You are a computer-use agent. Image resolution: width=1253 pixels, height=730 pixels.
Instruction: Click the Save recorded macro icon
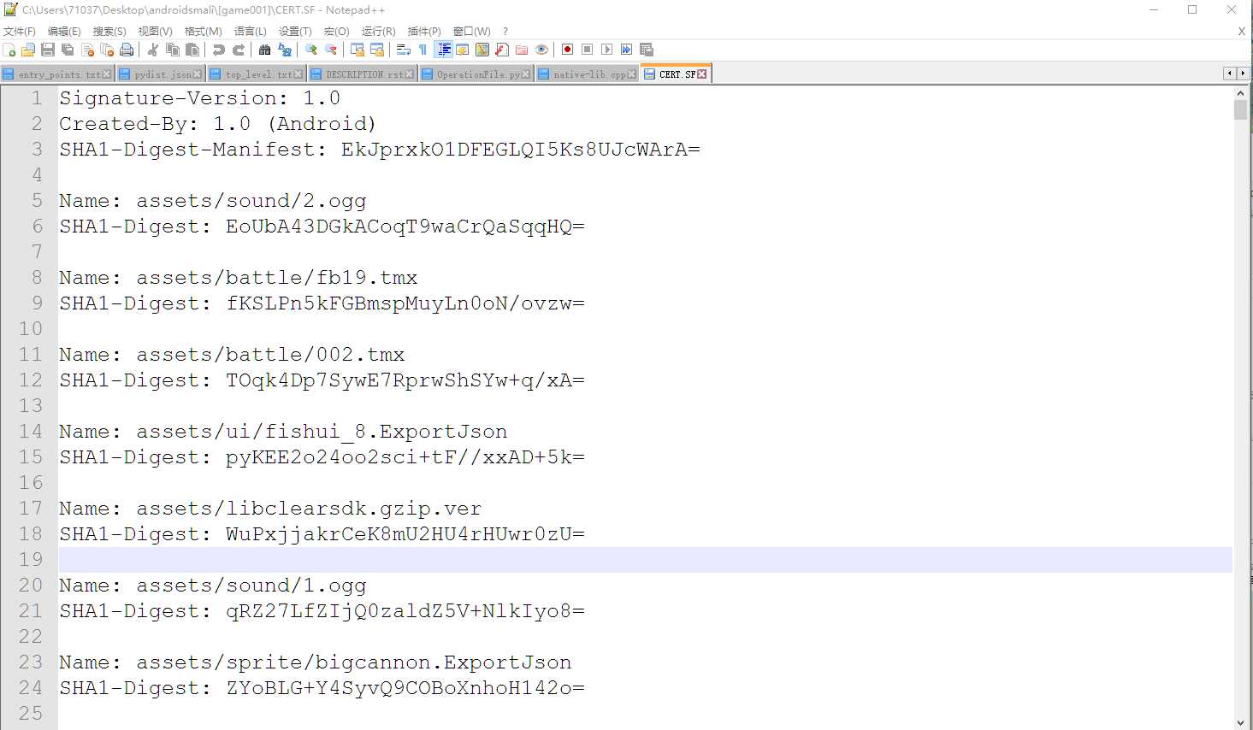pos(647,50)
